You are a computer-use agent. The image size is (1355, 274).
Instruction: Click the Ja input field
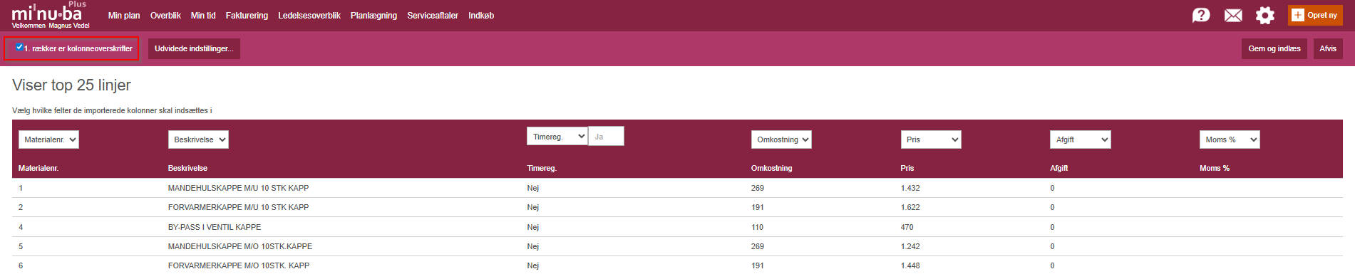pyautogui.click(x=607, y=136)
